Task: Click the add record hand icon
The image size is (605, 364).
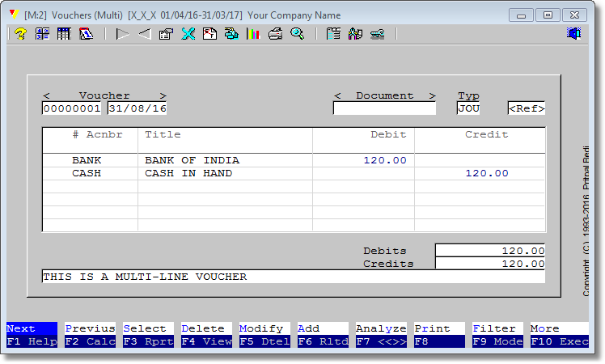Action: coord(231,34)
